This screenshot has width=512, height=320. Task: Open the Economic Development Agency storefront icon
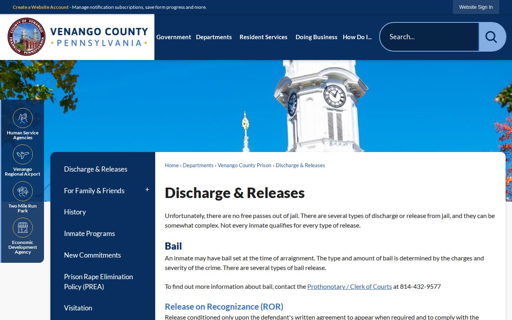[x=23, y=228]
